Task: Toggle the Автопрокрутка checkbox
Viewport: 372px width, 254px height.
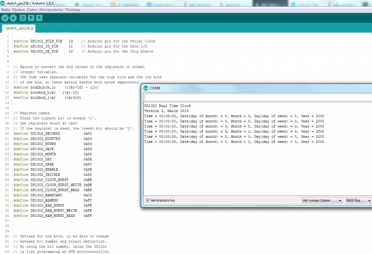Action: tap(147, 201)
